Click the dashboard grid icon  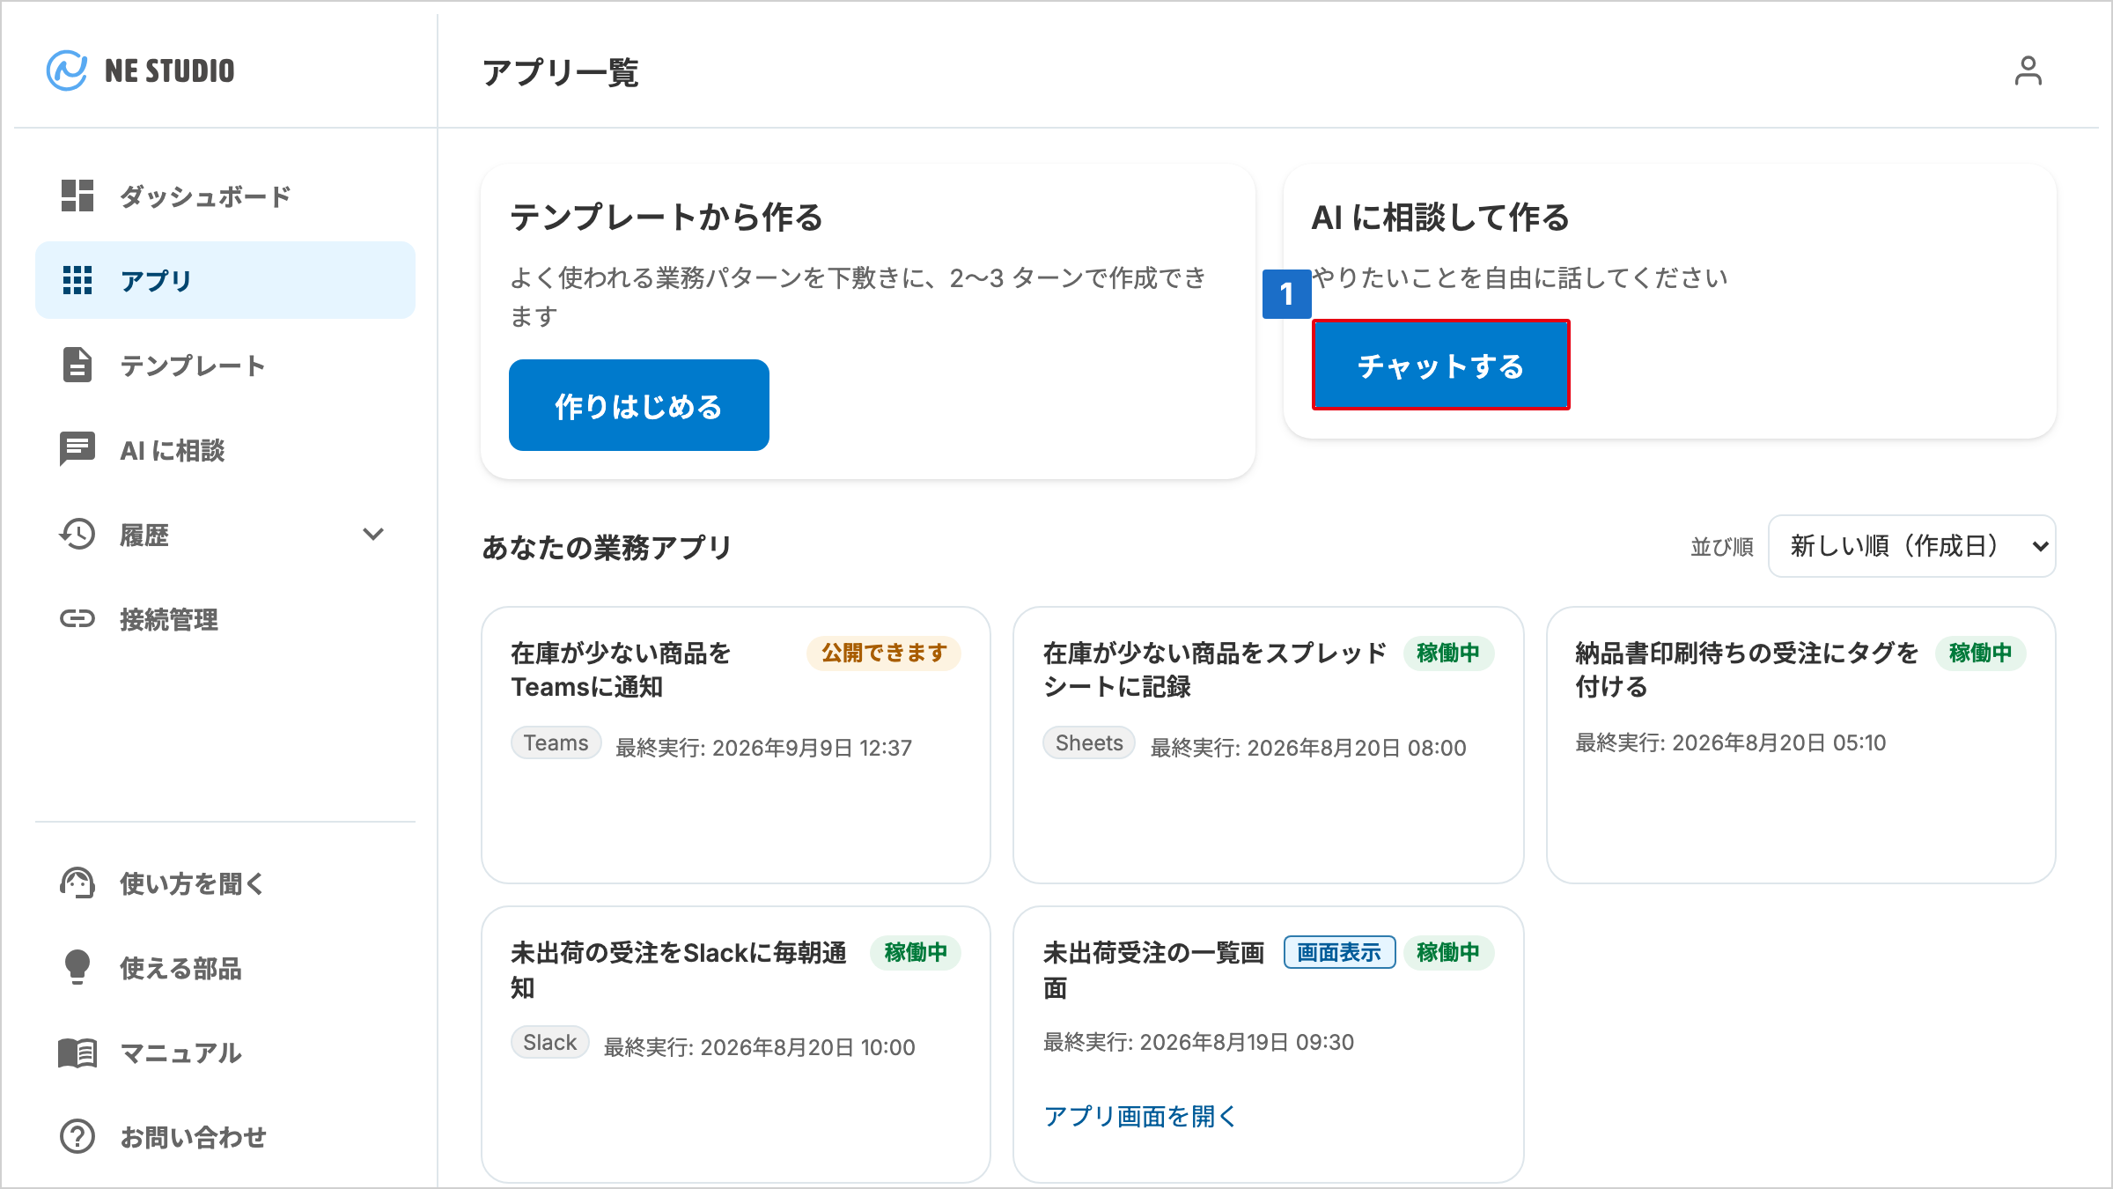tap(77, 196)
